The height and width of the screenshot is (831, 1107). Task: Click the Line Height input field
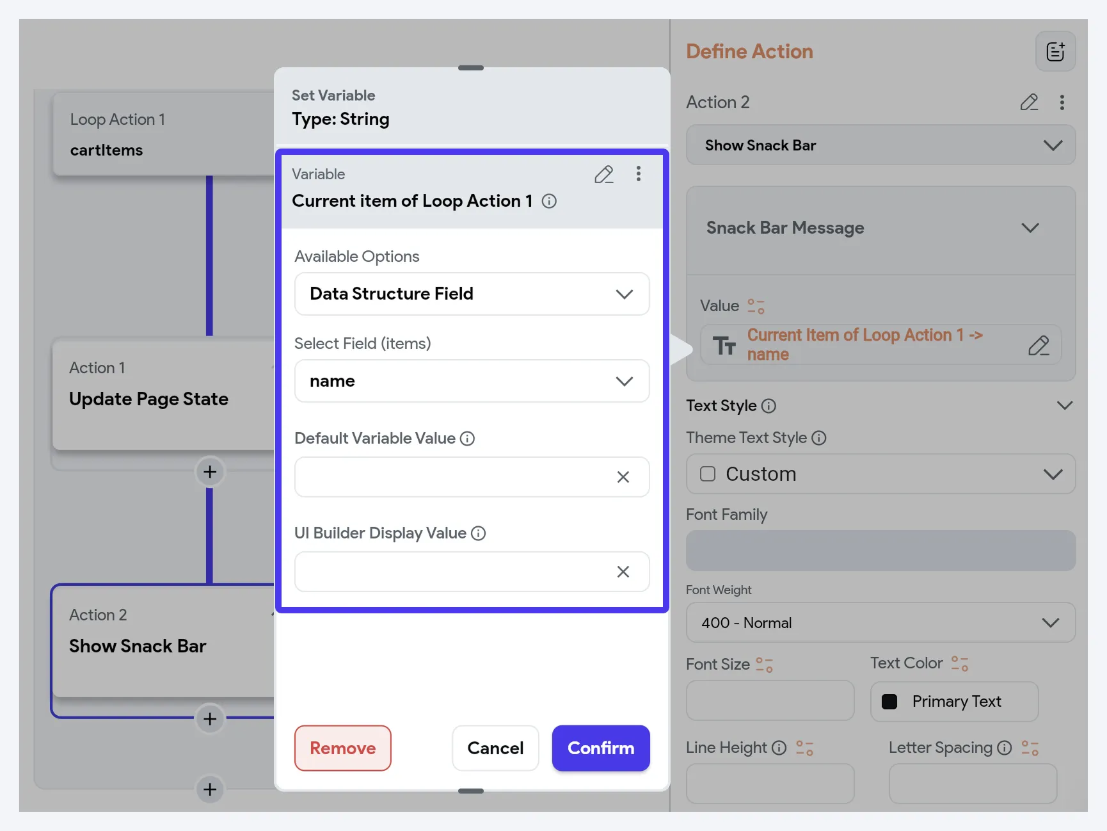coord(770,784)
